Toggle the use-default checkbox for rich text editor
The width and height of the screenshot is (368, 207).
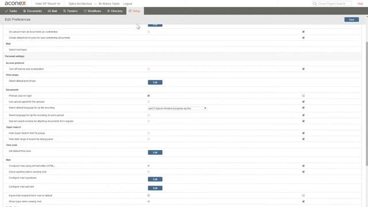(303, 166)
